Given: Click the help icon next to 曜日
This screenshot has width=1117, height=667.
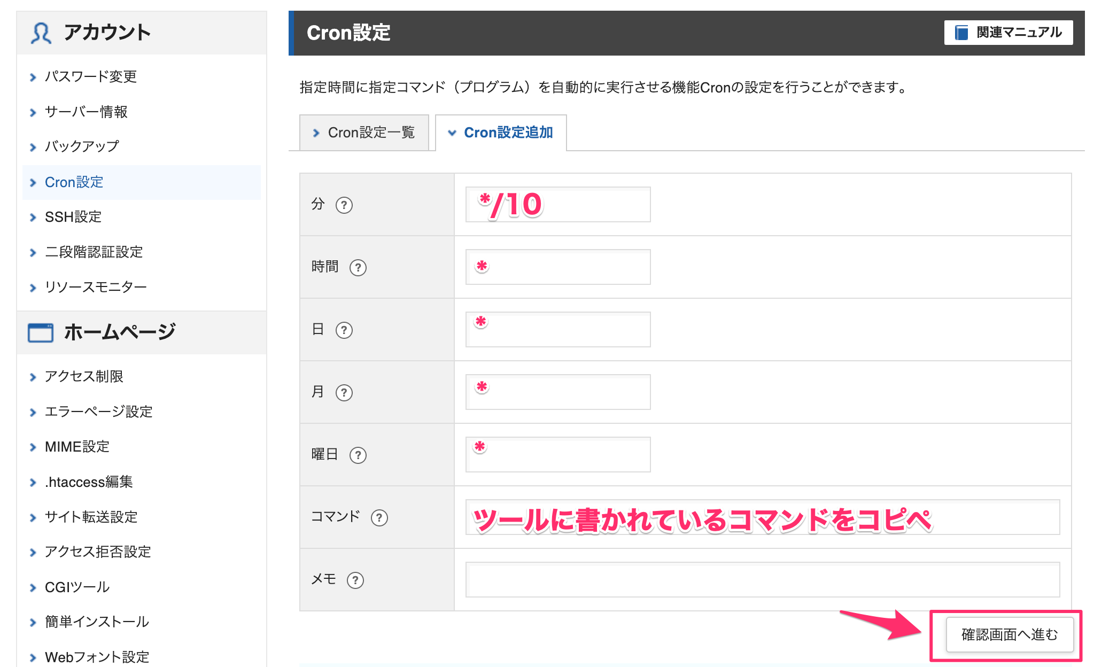Looking at the screenshot, I should (x=358, y=455).
